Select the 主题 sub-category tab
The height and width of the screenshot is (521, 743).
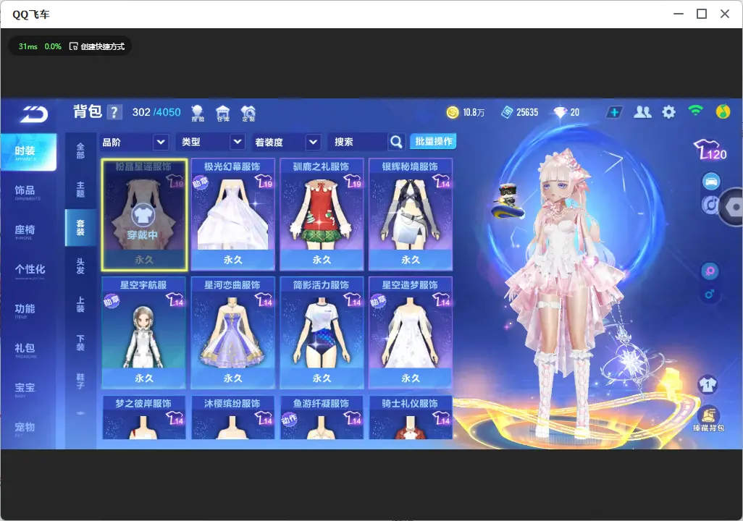80,190
